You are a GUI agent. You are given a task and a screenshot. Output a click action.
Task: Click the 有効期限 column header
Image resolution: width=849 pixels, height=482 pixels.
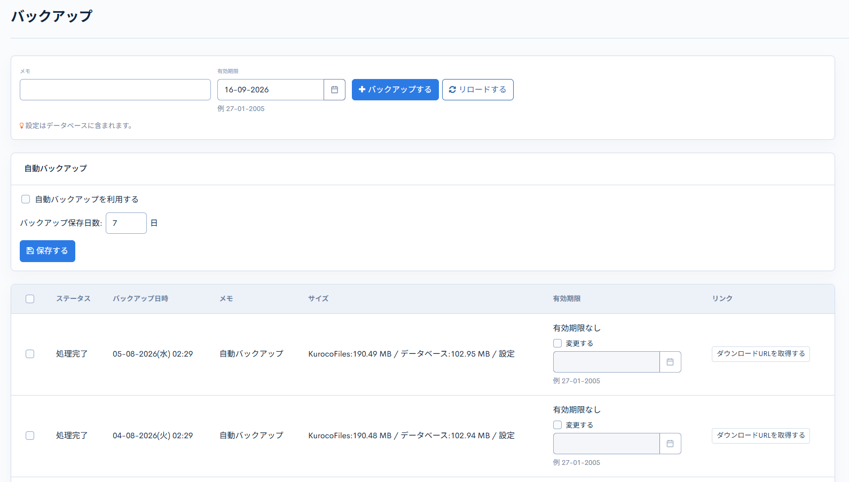(567, 299)
